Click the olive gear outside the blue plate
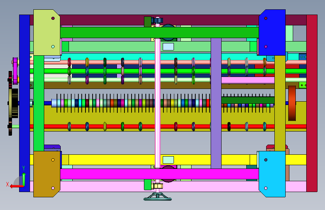 point(13,104)
